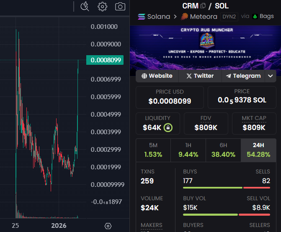
Task: Click the MAKERS label
Action: 152,225
